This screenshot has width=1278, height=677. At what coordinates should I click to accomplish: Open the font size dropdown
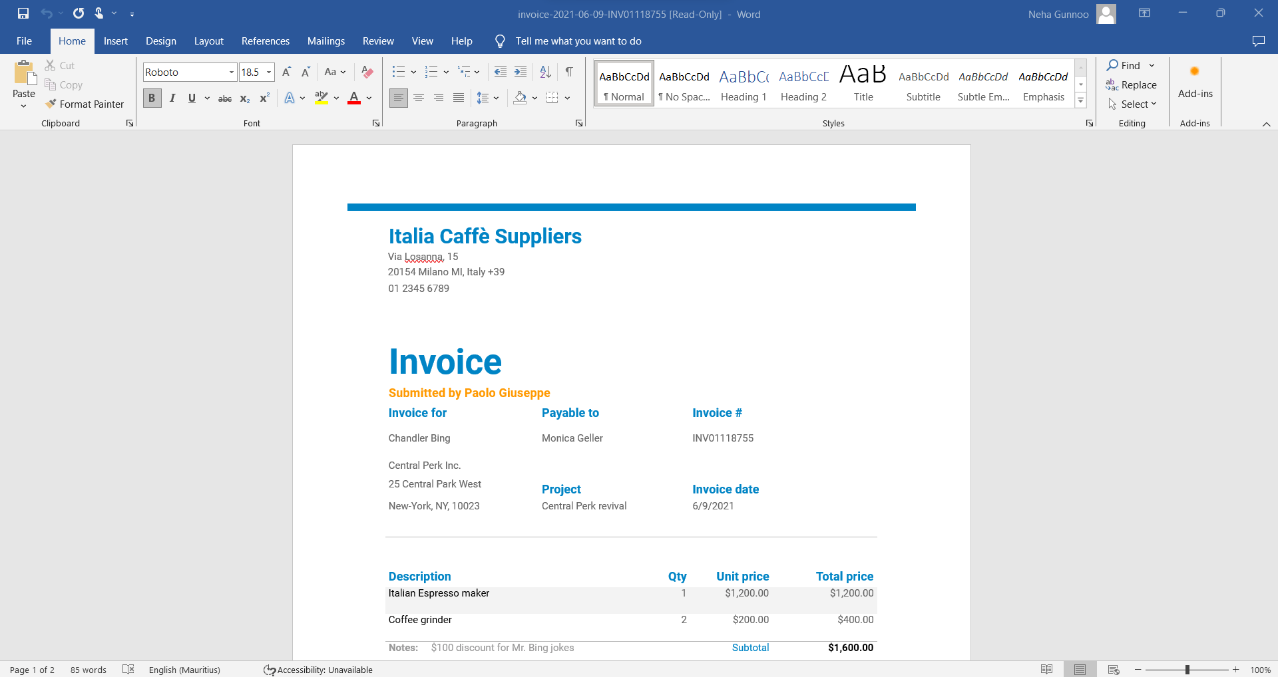pyautogui.click(x=269, y=72)
